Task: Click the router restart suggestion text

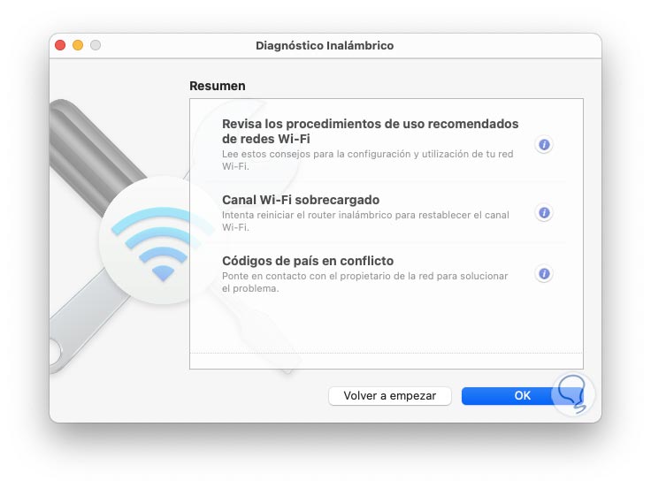Action: (x=365, y=221)
